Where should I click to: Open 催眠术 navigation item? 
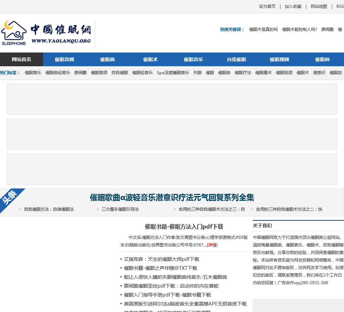click(x=151, y=59)
